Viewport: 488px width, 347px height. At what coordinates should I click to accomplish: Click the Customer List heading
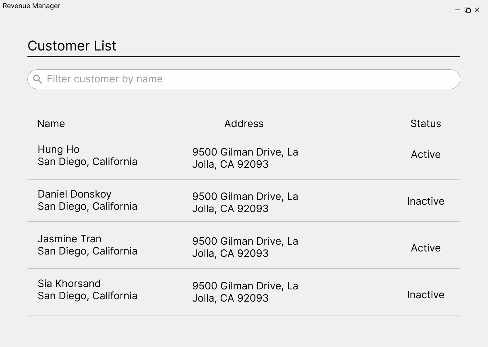[x=72, y=46]
